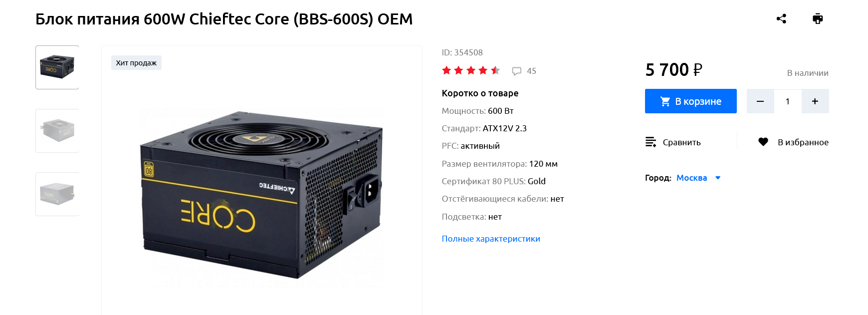Open Полные характеристики link

point(491,239)
